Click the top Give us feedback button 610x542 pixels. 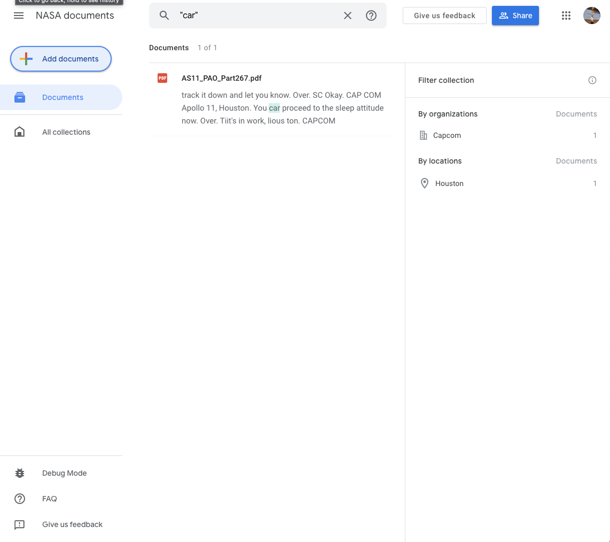point(444,16)
